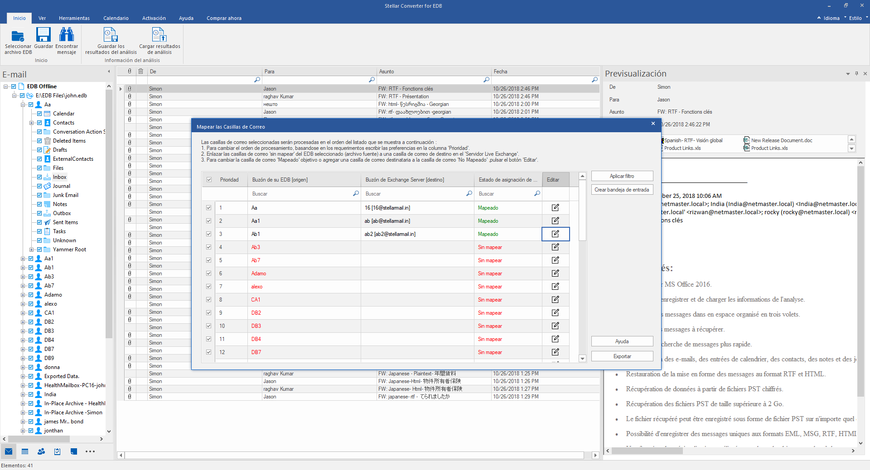
Task: Expand the Adamo mailbox node
Action: click(23, 295)
